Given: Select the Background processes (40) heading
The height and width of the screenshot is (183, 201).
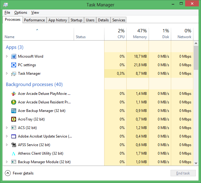Looking at the screenshot, I should (x=34, y=84).
